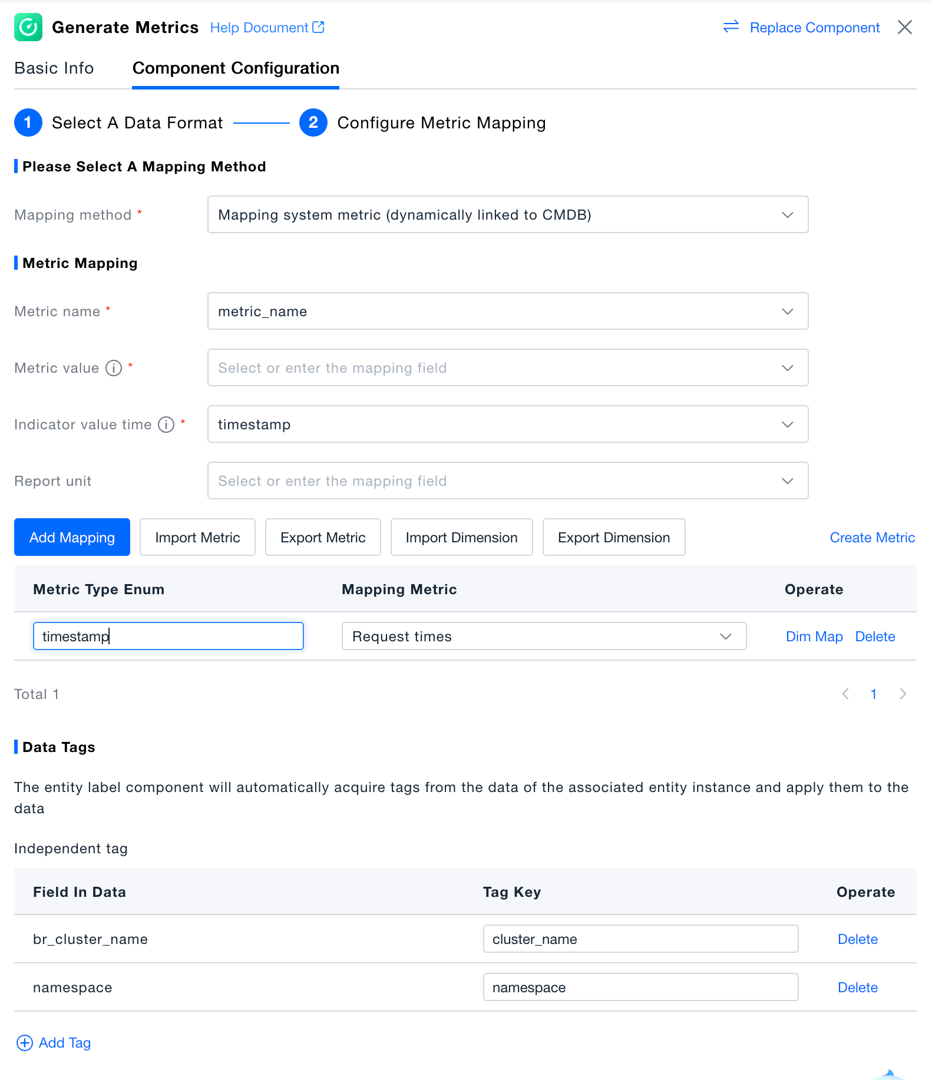
Task: Click the Add Tag plus icon
Action: [x=25, y=1043]
